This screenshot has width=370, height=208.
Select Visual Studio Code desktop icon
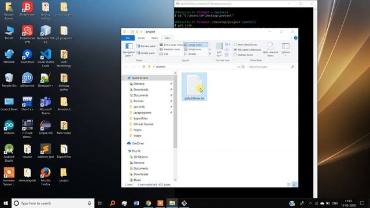pos(46,58)
